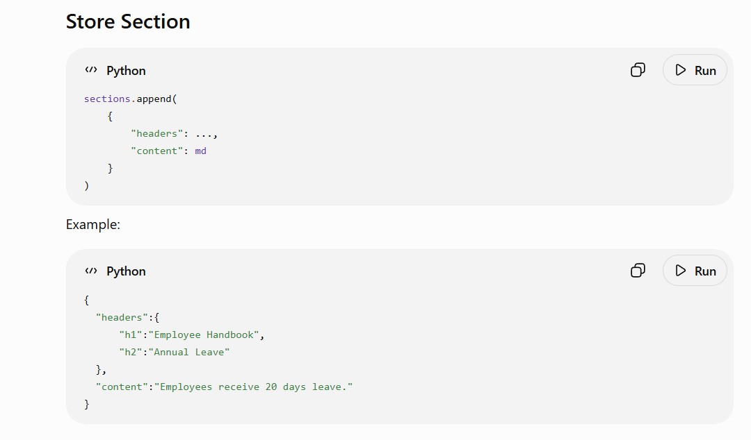Click the "content": md code line
The width and height of the screenshot is (751, 440).
[x=168, y=151]
